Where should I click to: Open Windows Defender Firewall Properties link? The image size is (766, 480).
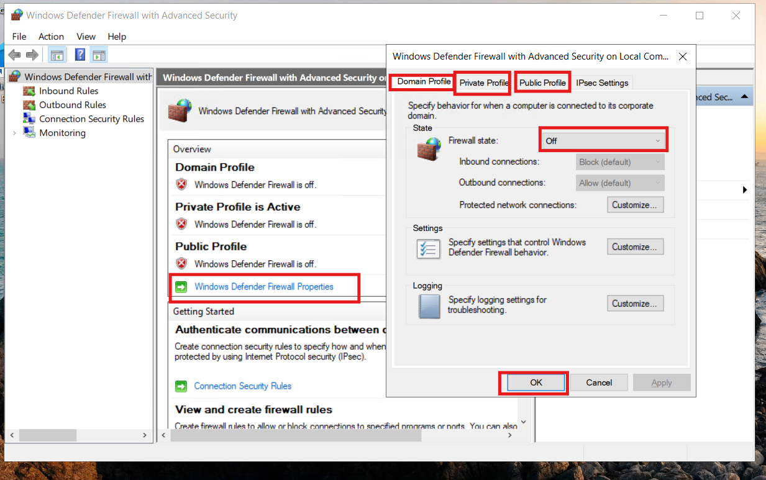[264, 287]
